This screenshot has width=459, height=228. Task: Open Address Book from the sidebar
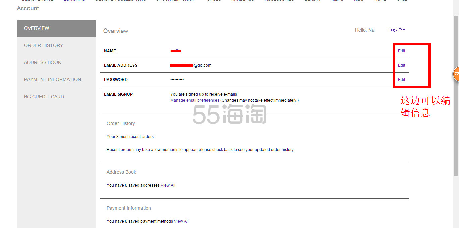click(43, 62)
